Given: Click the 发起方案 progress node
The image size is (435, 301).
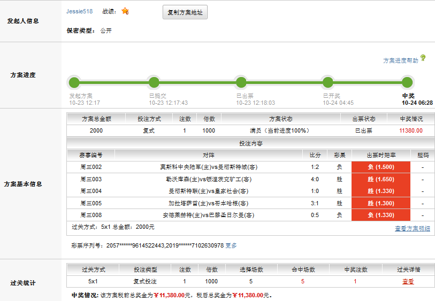Looking at the screenshot, I should click(74, 82).
